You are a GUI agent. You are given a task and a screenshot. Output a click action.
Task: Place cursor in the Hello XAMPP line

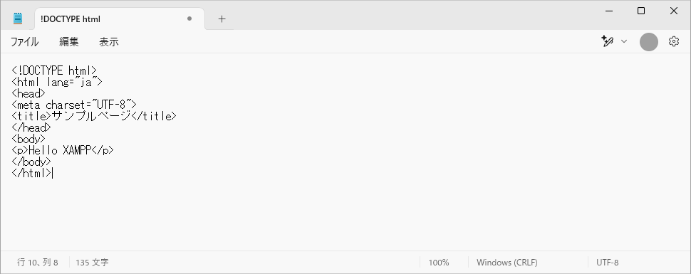tap(63, 150)
